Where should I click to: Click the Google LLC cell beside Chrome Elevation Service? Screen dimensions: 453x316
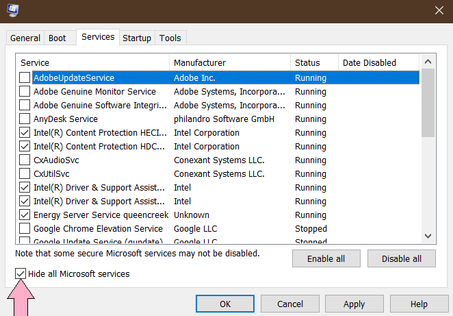coord(195,229)
